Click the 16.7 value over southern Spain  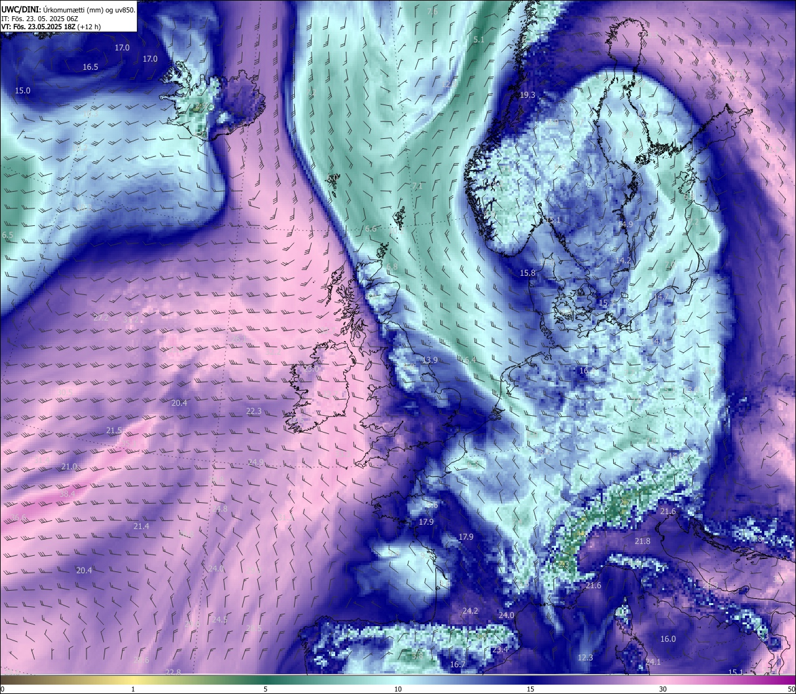[x=457, y=665]
